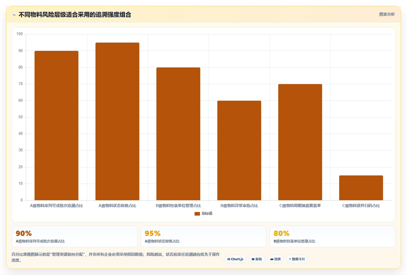Click x-axis label C级物料逐件扫码占比
407x275 pixels.
(361, 206)
